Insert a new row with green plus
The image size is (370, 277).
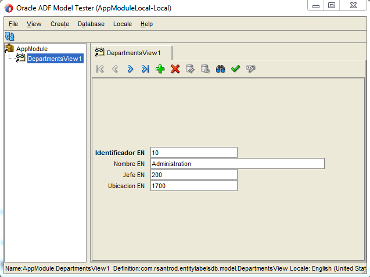[x=160, y=69]
